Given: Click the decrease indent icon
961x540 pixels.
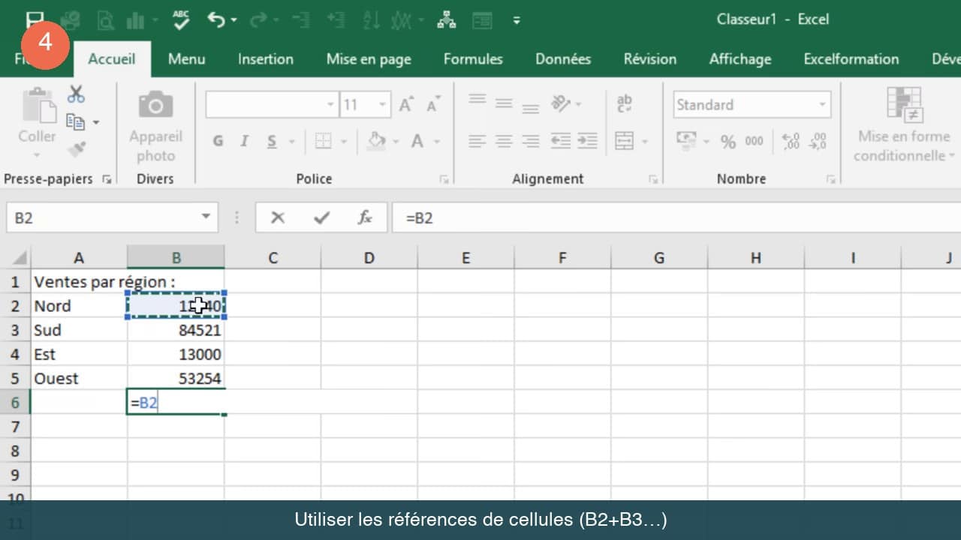Looking at the screenshot, I should click(x=560, y=141).
